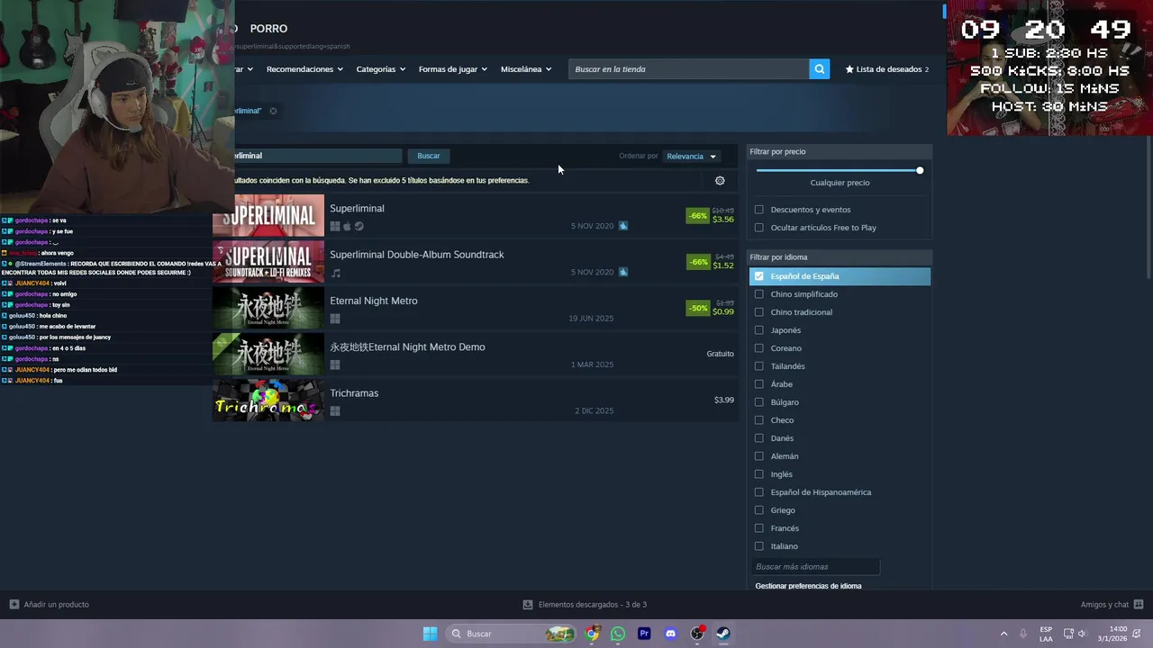Screen dimensions: 1153x648
Task: Open the Relevancia sort dropdown
Action: pyautogui.click(x=692, y=157)
